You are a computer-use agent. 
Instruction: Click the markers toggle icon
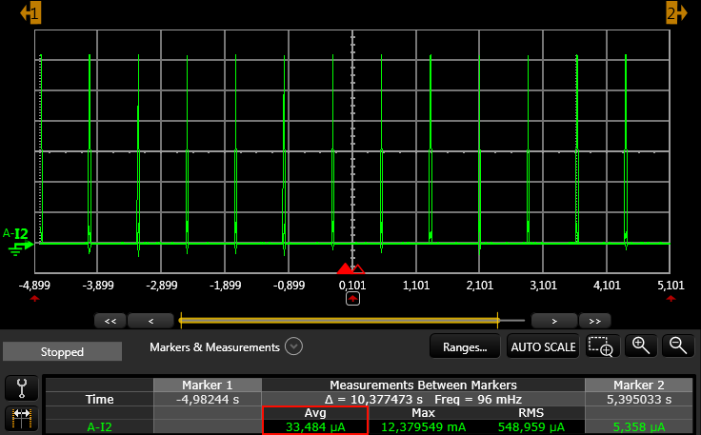[x=22, y=419]
